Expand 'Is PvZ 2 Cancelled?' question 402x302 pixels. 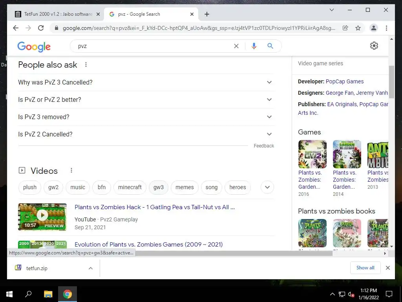(146, 134)
